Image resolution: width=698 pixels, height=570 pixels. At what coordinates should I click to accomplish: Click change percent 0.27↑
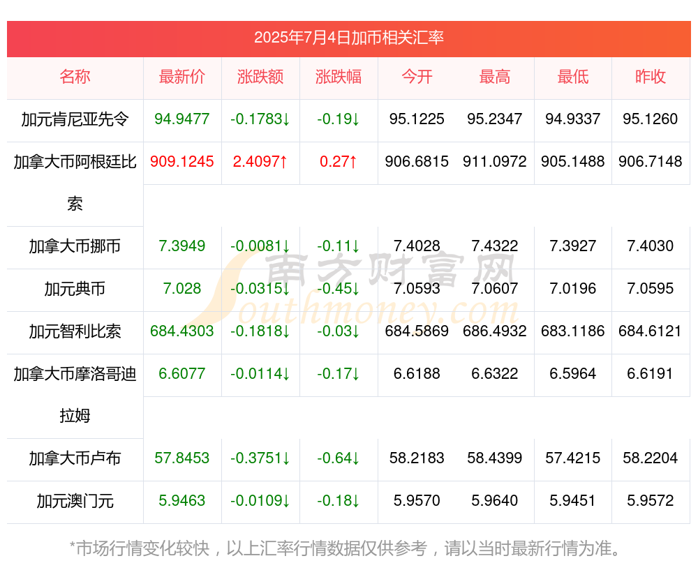(x=339, y=162)
